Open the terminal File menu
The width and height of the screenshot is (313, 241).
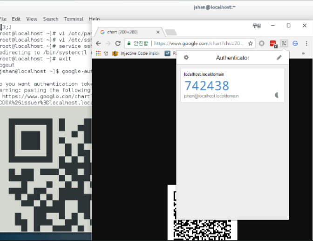click(x=3, y=19)
